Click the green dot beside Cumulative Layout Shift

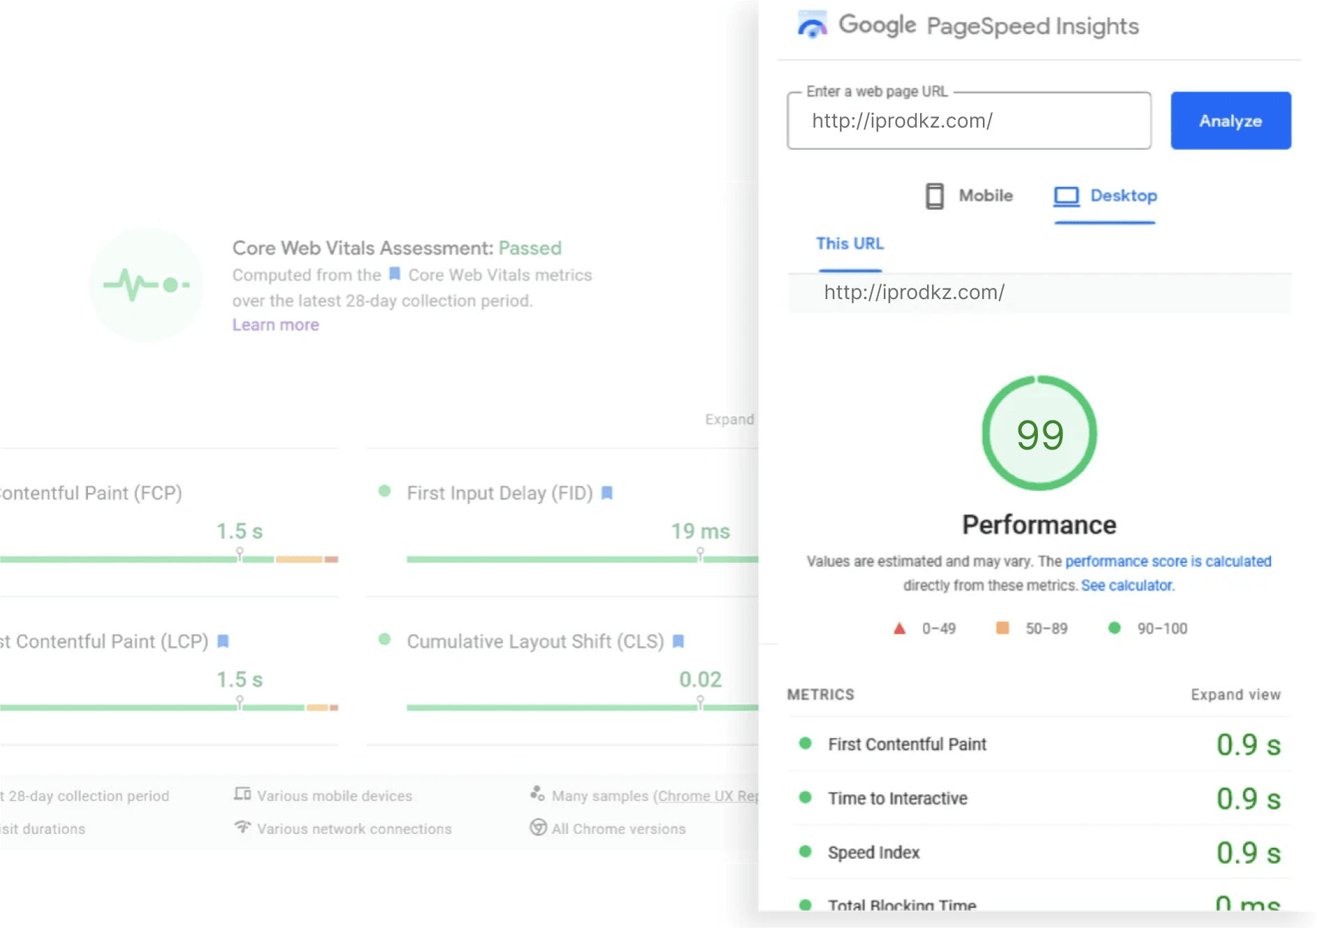pyautogui.click(x=384, y=639)
